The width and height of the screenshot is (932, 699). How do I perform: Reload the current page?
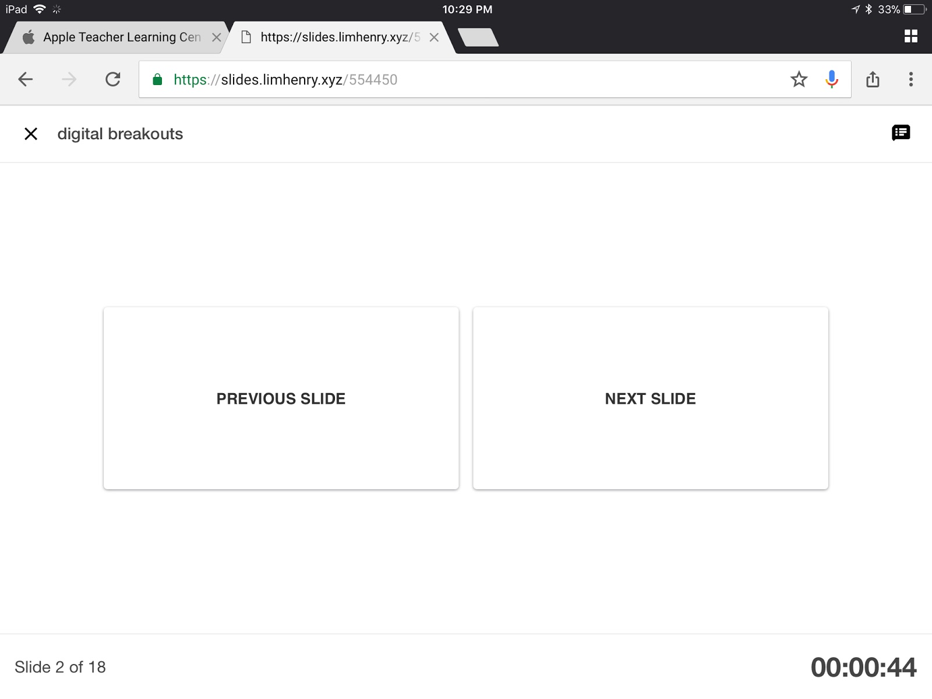[x=113, y=79]
